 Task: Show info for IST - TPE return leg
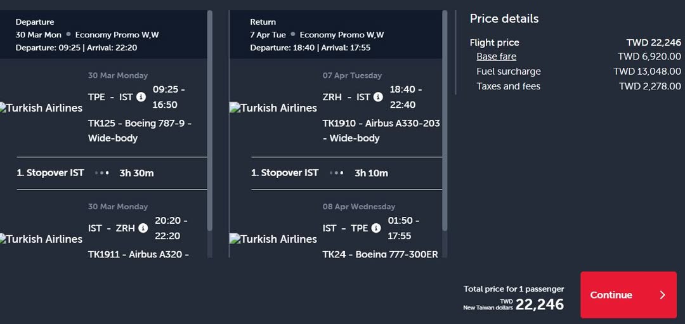pyautogui.click(x=376, y=228)
